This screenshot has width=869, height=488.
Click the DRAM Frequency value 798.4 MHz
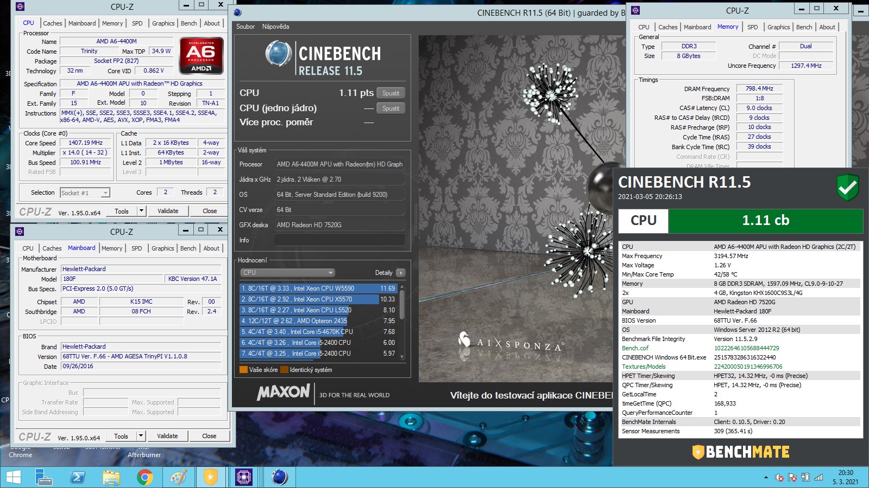(759, 88)
